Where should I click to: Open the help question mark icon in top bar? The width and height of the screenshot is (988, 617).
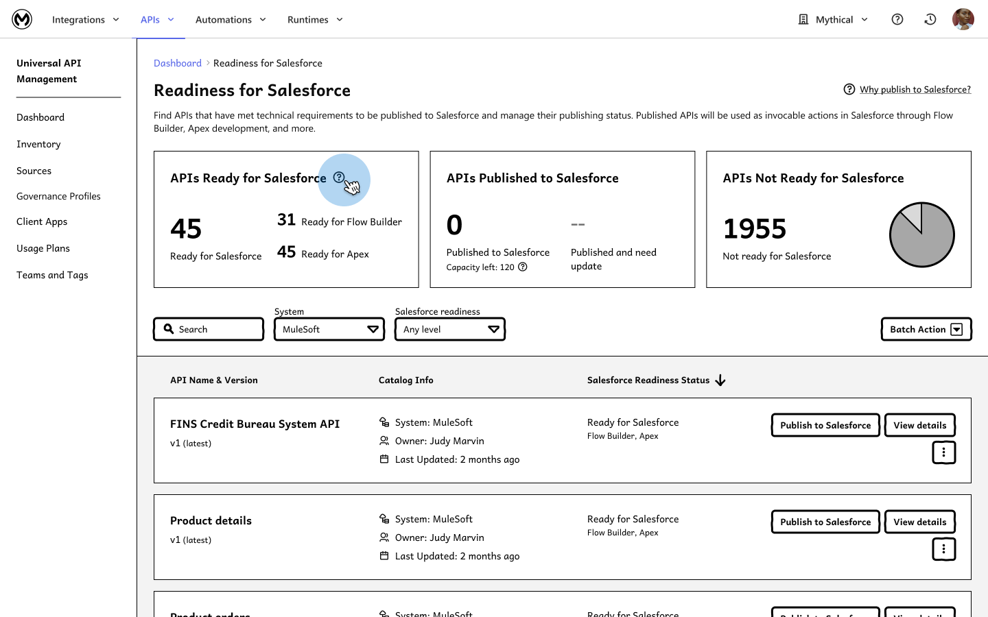(x=897, y=19)
